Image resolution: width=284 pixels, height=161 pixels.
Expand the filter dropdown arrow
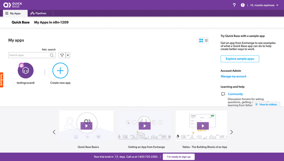(x=68, y=55)
